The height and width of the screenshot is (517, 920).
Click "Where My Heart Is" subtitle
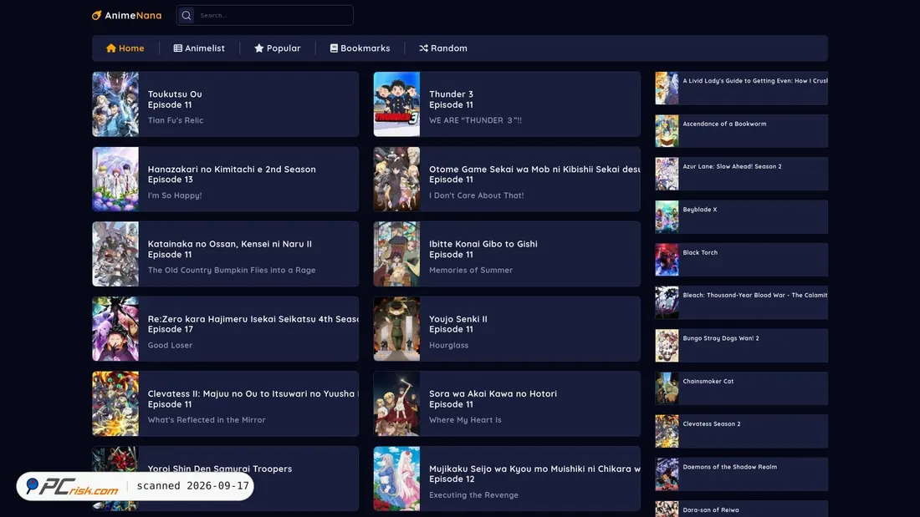[x=465, y=419]
